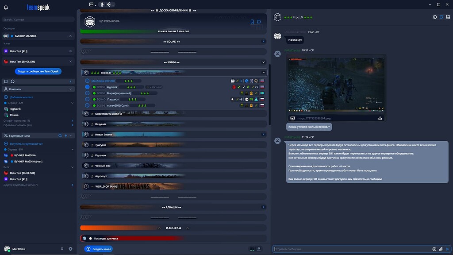Open the emoji picker in the message bar
The width and height of the screenshot is (453, 255).
point(434,249)
